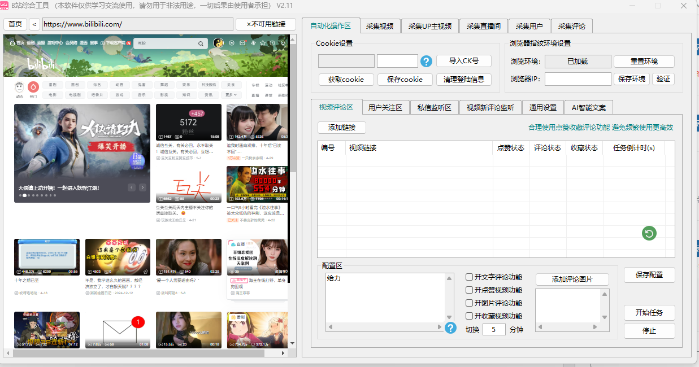Open the 私信监听区 sub-tab
The image size is (699, 367).
[x=435, y=107]
